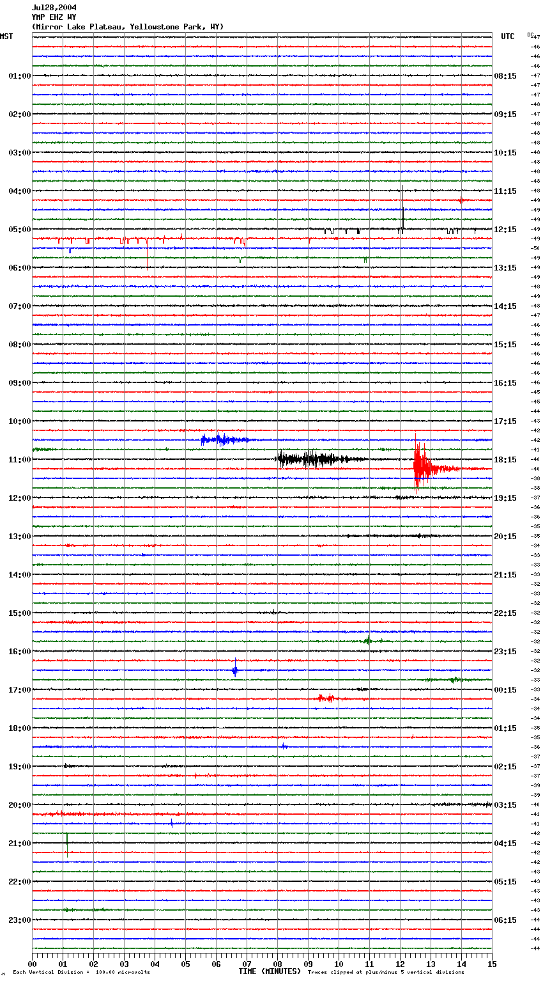Click the red burst below 17:00 trace
Image resolution: width=543 pixels, height=981 pixels.
326,698
